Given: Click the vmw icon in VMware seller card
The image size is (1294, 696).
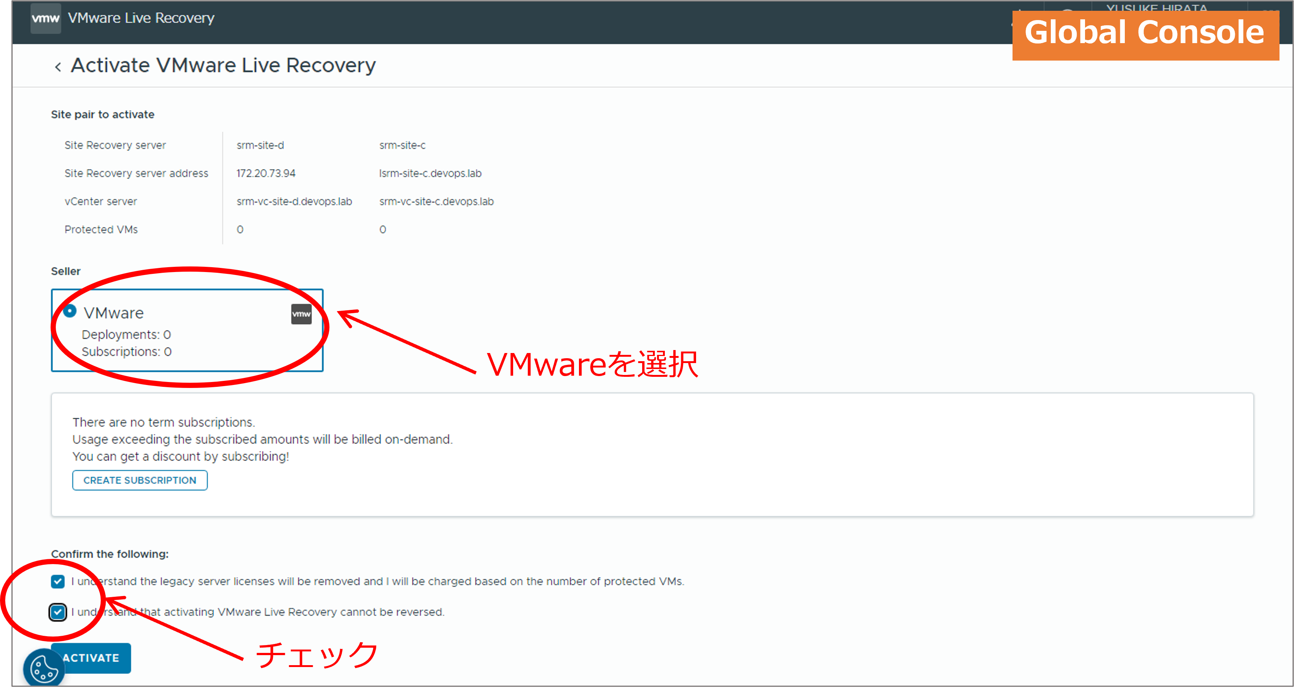Looking at the screenshot, I should tap(301, 314).
